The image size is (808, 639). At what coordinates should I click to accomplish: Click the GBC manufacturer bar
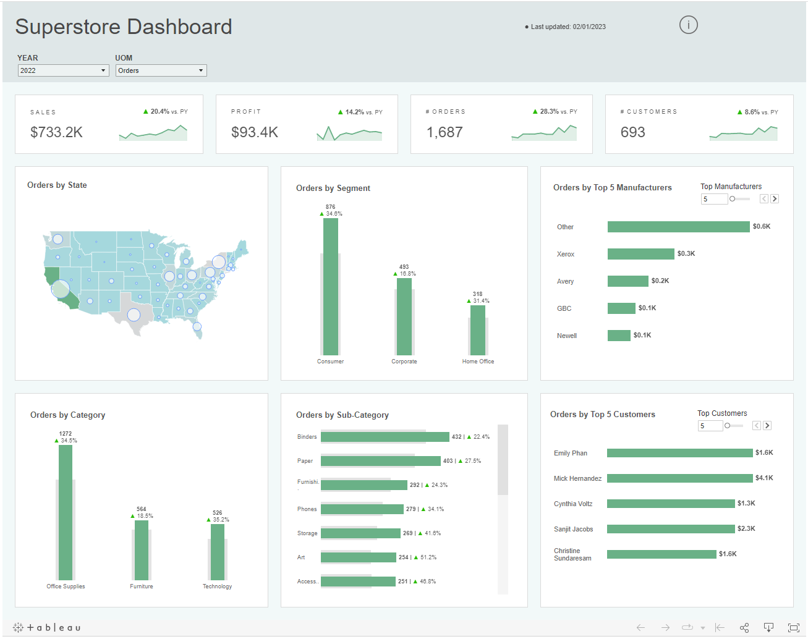(x=621, y=308)
